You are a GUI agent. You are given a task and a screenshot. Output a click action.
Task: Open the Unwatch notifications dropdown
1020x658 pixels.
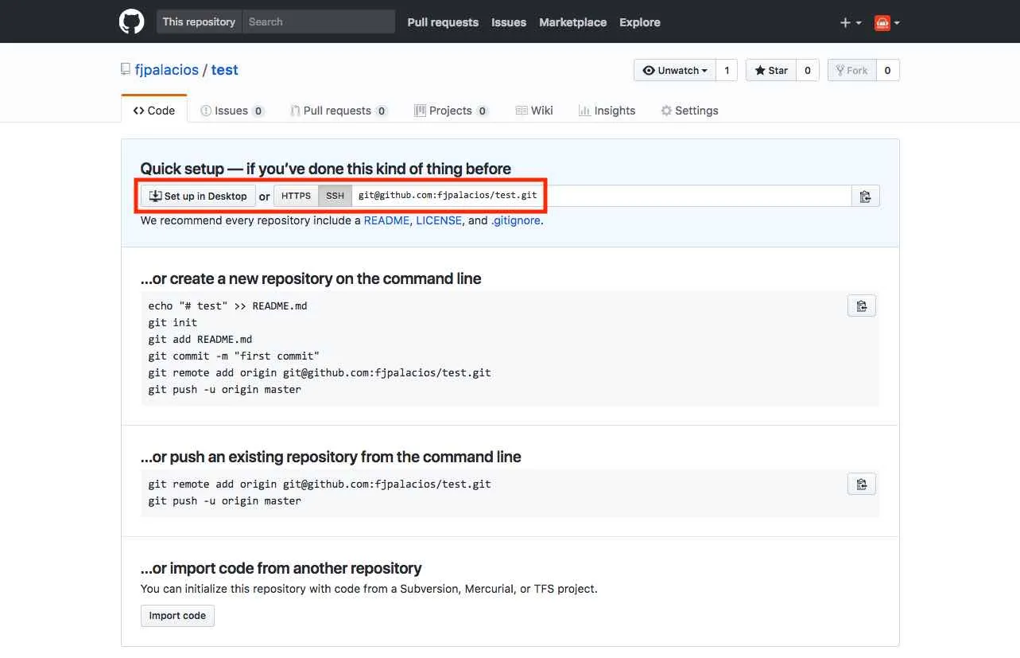(x=675, y=70)
